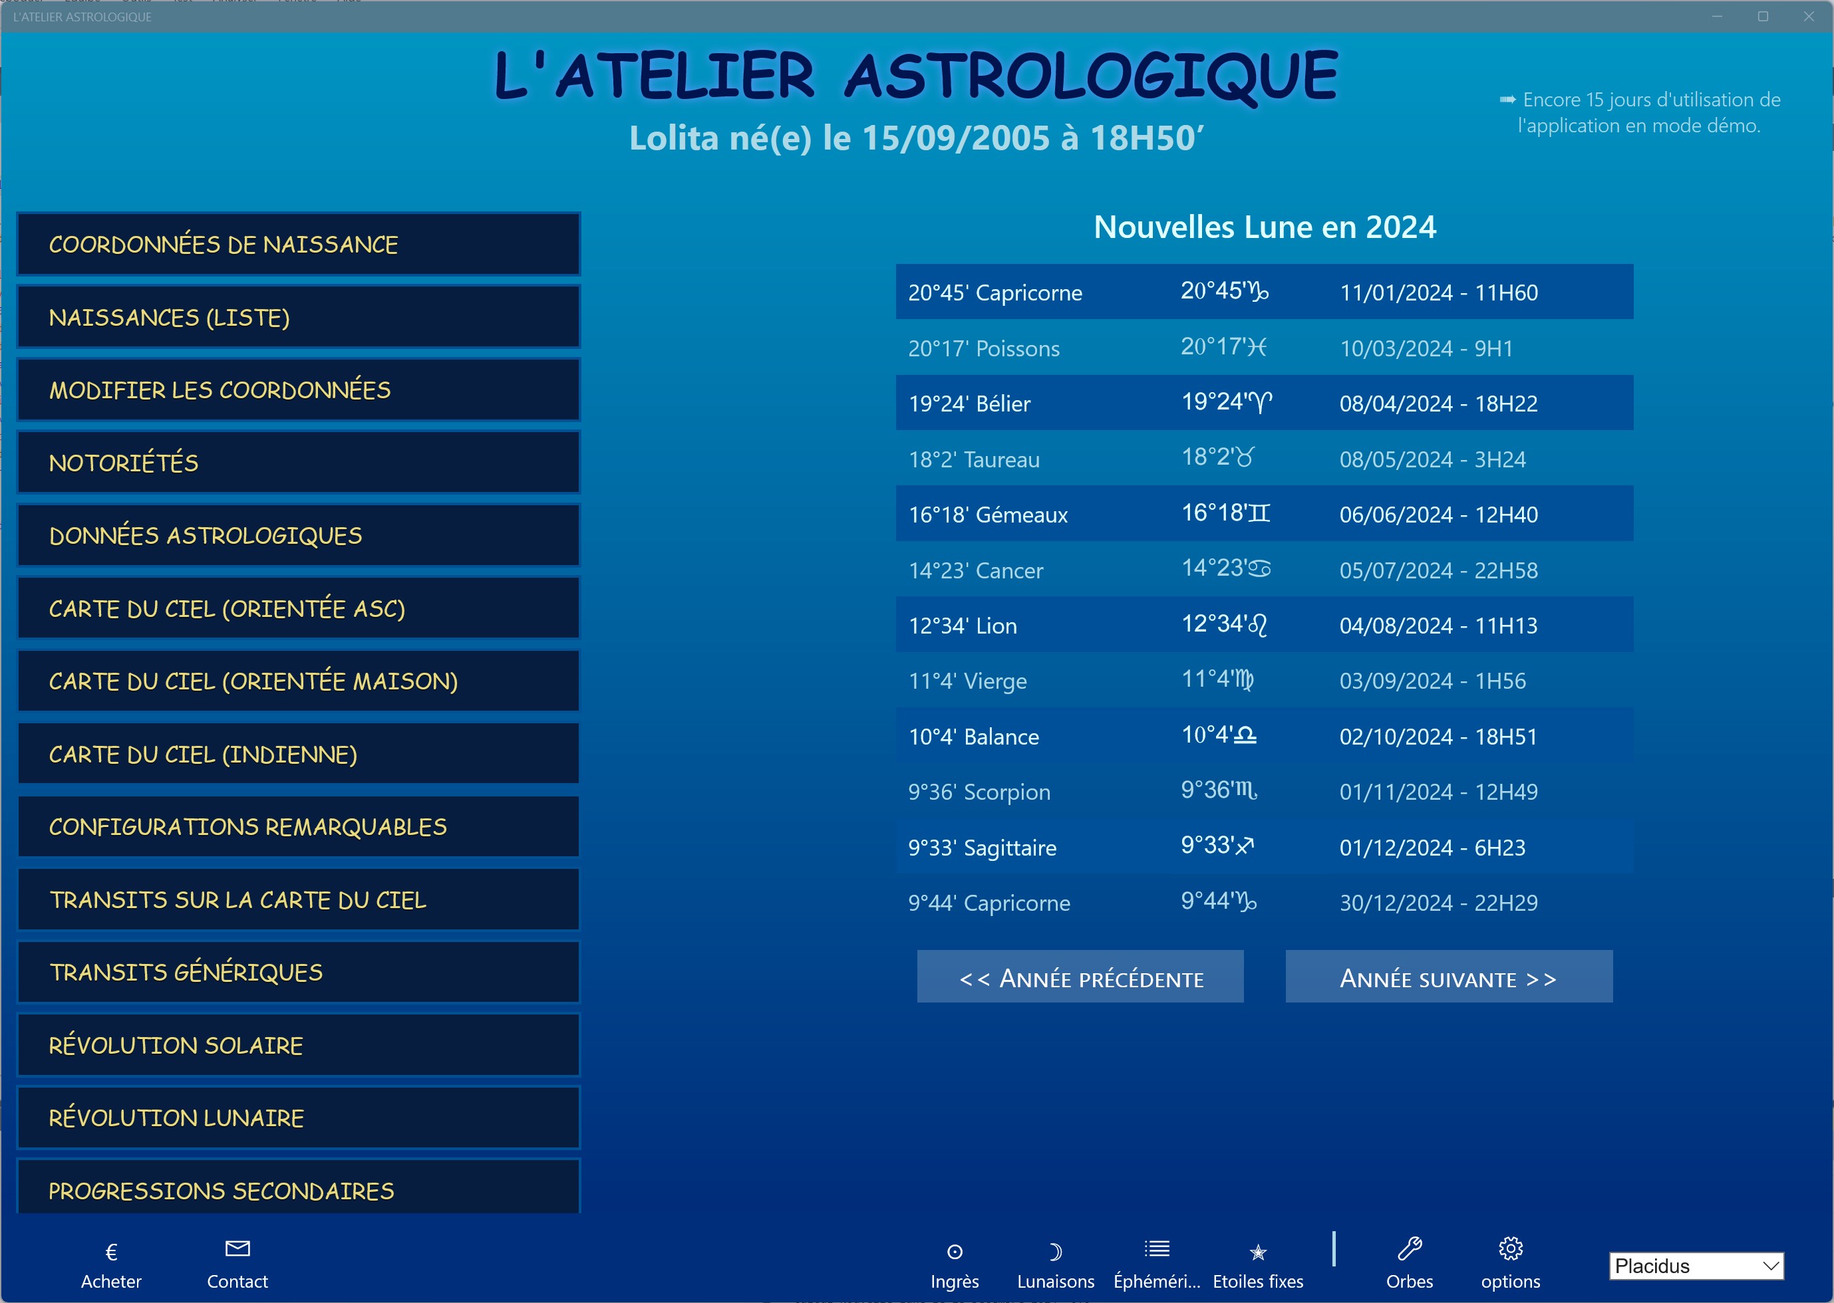Image resolution: width=1834 pixels, height=1303 pixels.
Task: Click the Contact envelope icon
Action: tap(237, 1250)
